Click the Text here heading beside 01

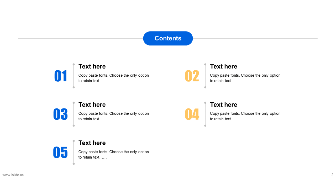[92, 66]
